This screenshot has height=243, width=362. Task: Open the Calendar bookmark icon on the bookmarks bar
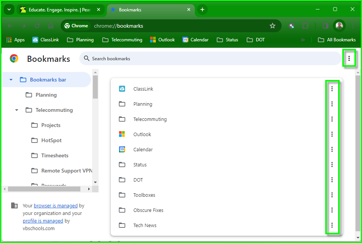click(185, 39)
